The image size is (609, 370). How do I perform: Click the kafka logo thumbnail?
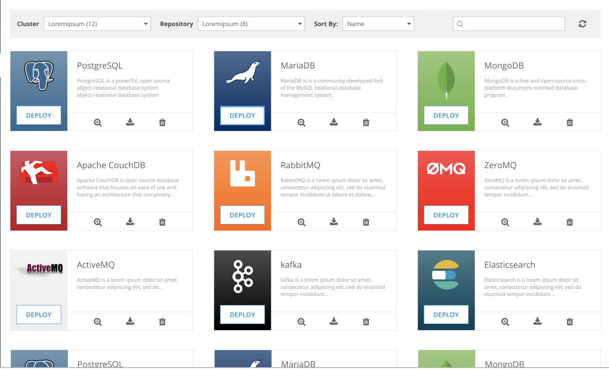pyautogui.click(x=242, y=276)
